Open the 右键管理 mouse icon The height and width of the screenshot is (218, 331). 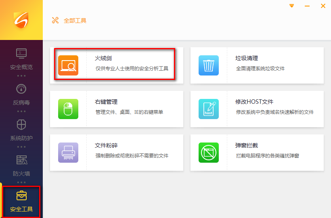68,109
